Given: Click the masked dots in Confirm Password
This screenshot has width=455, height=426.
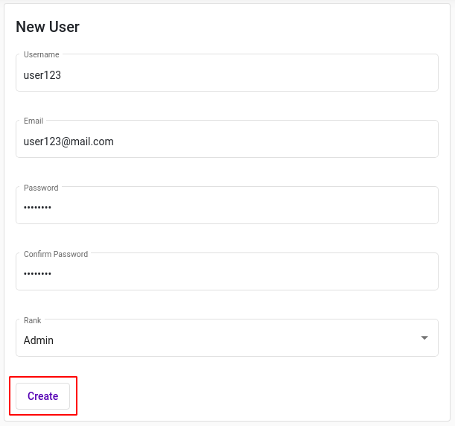Looking at the screenshot, I should (37, 273).
